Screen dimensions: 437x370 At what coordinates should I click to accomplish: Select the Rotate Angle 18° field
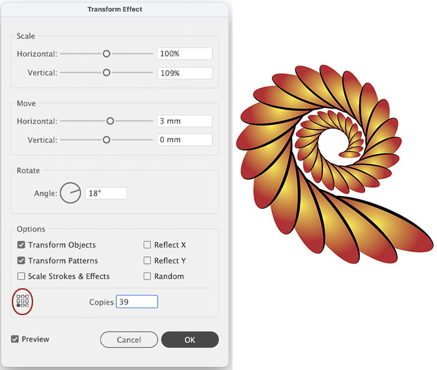[106, 193]
